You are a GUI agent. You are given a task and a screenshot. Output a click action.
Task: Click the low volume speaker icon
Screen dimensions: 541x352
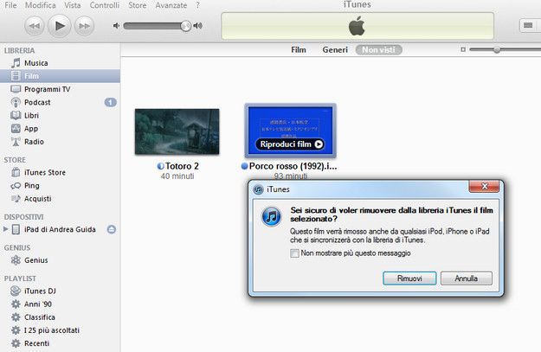pyautogui.click(x=116, y=25)
